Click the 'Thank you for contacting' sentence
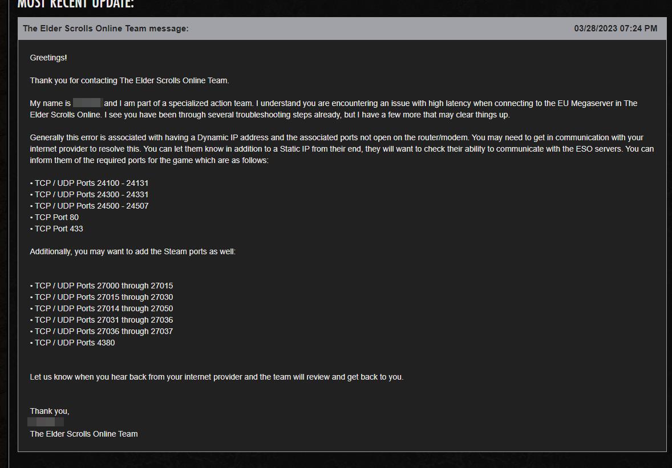This screenshot has height=468, width=672. click(129, 80)
